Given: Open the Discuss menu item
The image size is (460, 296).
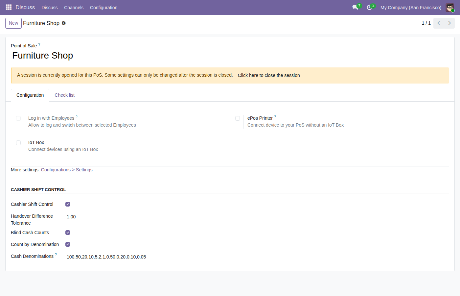Looking at the screenshot, I should pyautogui.click(x=50, y=8).
